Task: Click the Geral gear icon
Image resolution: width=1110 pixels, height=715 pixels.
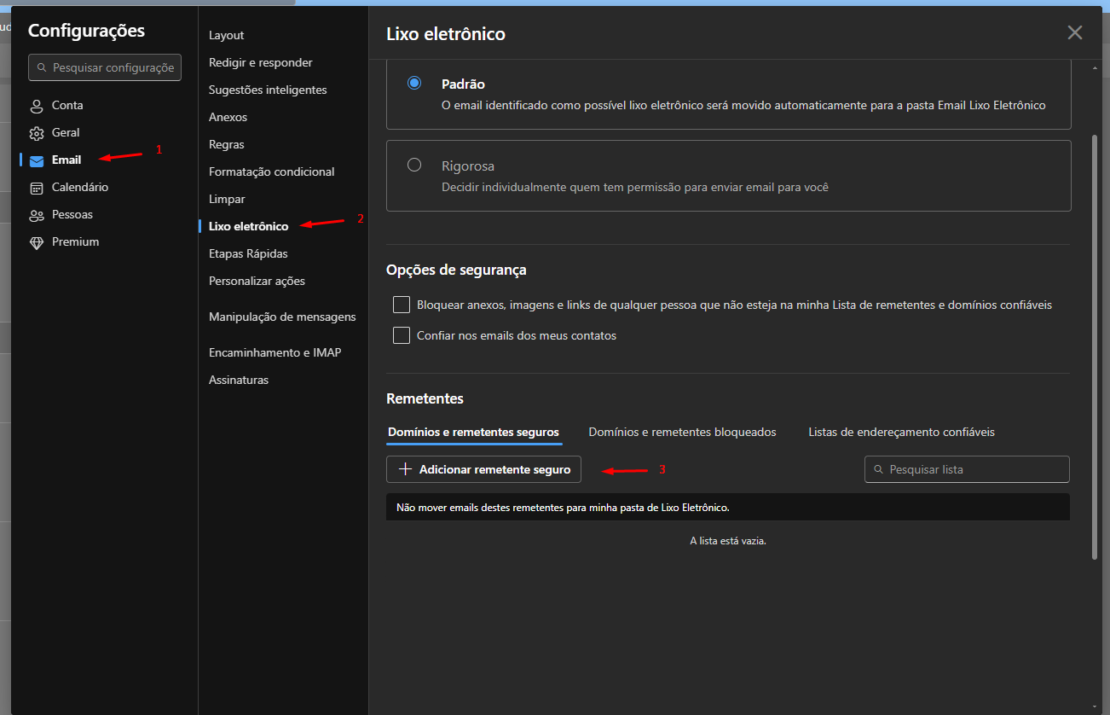Action: 36,133
